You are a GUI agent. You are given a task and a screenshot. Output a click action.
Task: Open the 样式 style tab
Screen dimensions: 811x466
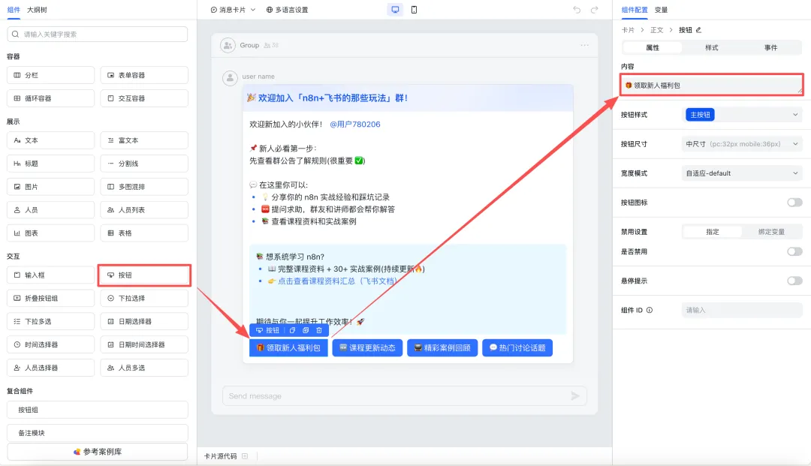coord(712,47)
